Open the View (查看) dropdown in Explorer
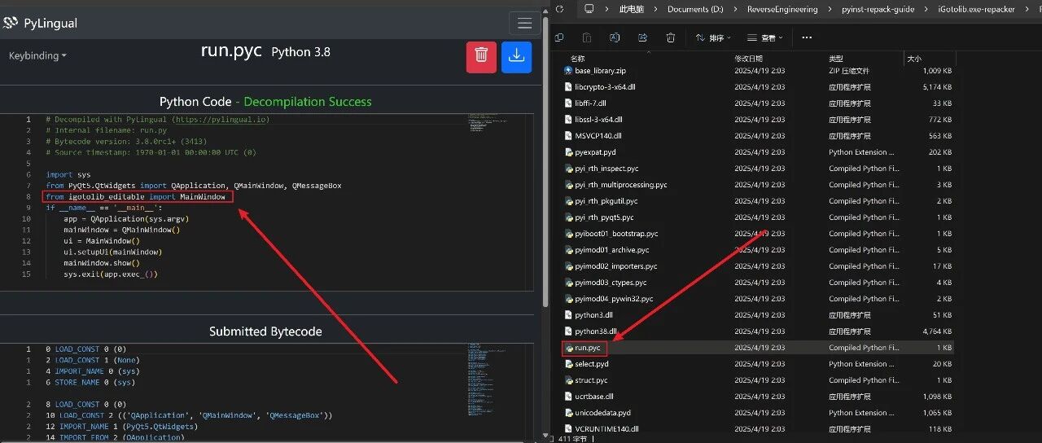 pyautogui.click(x=764, y=37)
